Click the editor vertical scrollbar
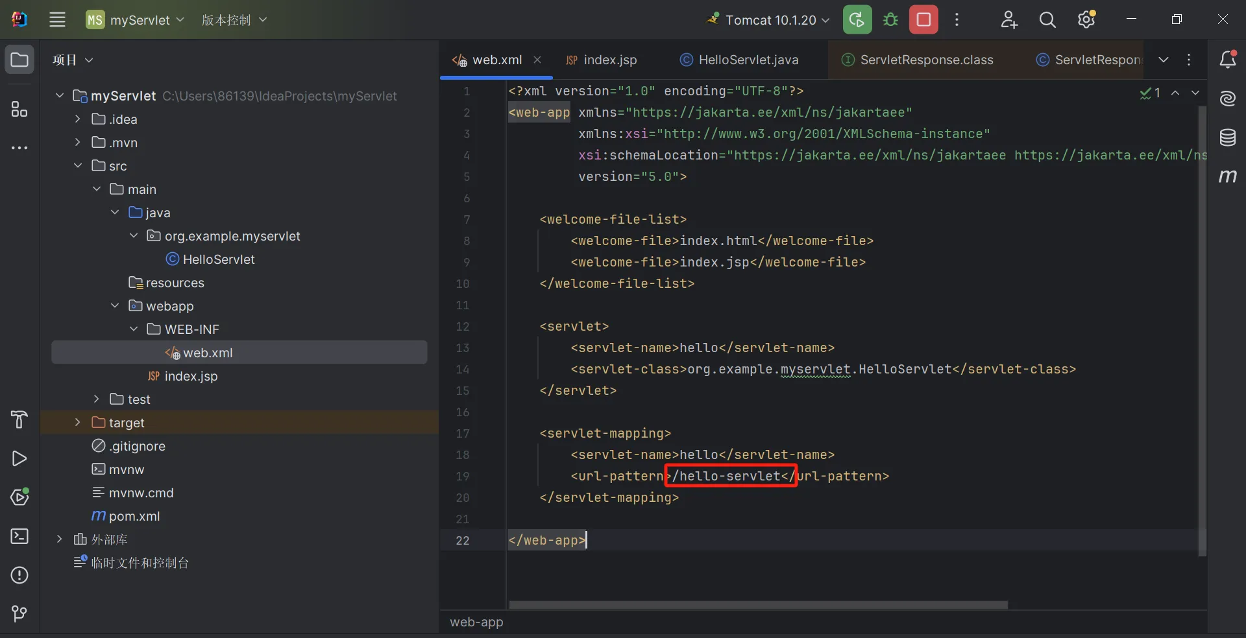 [x=1202, y=331]
